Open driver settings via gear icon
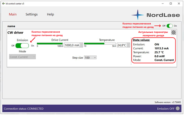184x115 pixels. pyautogui.click(x=174, y=32)
